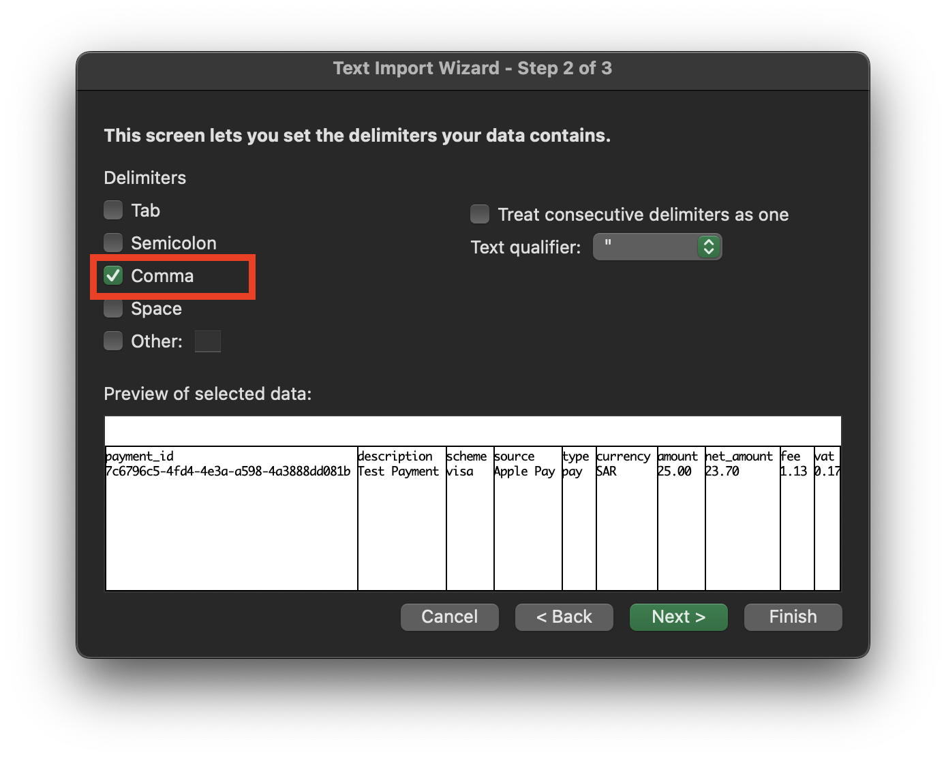Enable Treat consecutive delimiters as one

point(480,215)
